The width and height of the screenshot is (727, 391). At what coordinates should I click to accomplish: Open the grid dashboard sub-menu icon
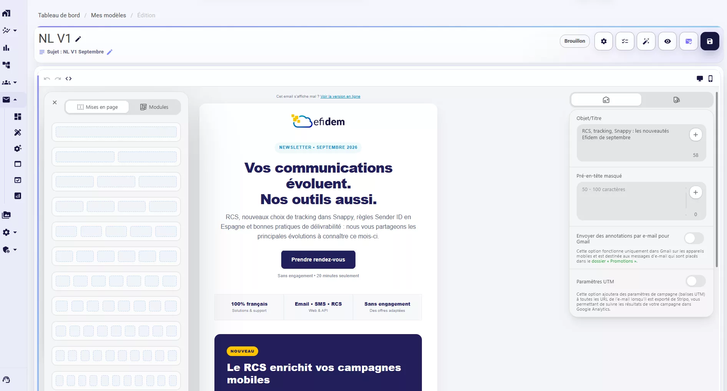(x=18, y=116)
